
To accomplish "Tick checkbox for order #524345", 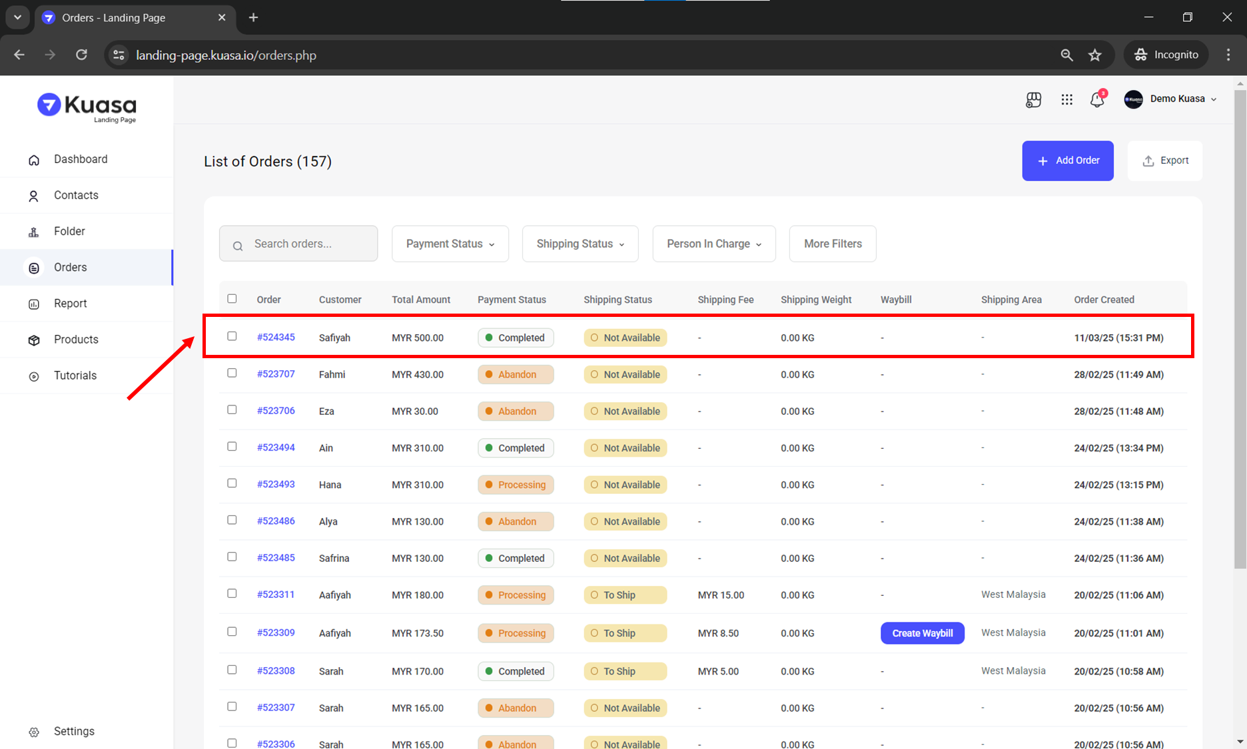I will (232, 337).
